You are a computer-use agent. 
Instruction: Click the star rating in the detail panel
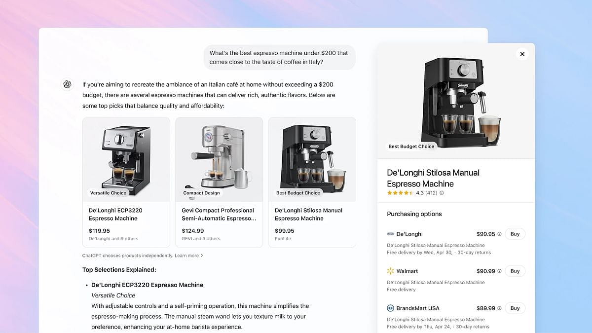400,193
